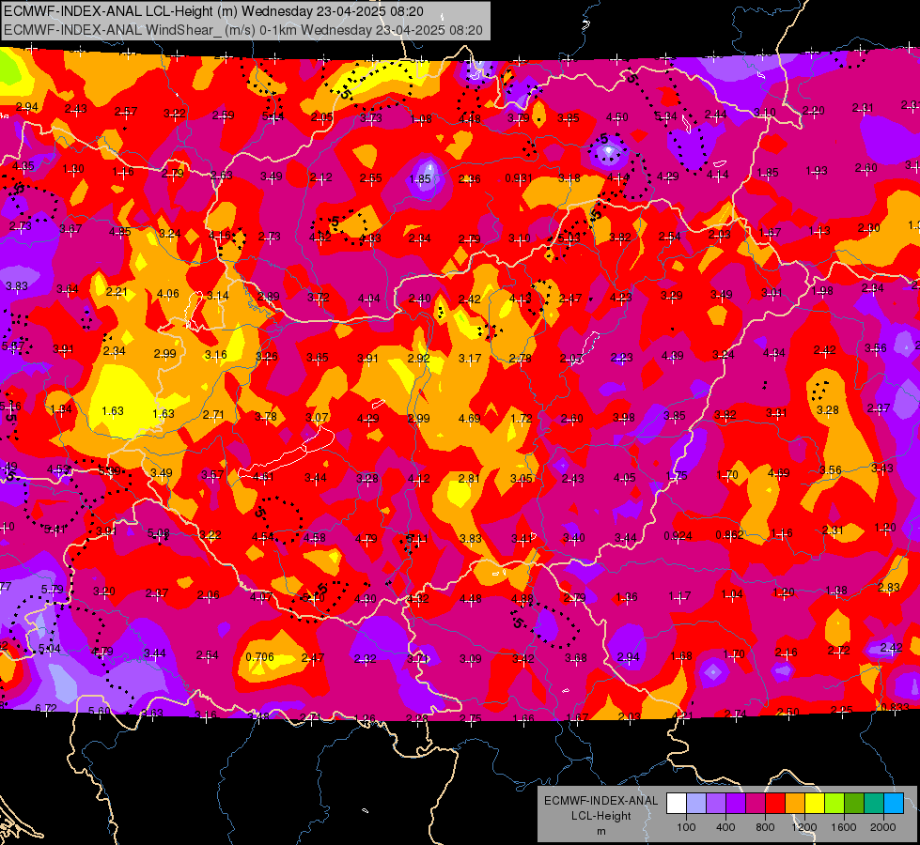Click the grid value 5.39
920x845 pixels.
point(109,470)
